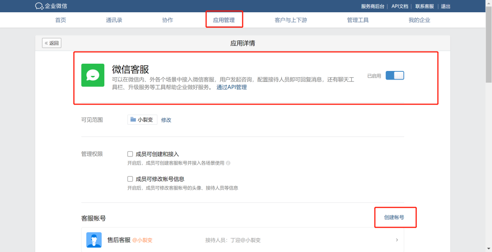Click the 应用详情 heading

click(x=242, y=43)
